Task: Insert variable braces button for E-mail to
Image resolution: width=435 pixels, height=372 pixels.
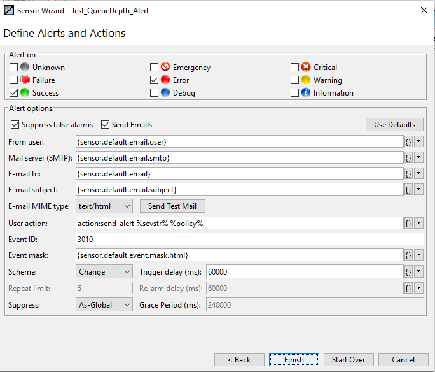Action: point(408,174)
